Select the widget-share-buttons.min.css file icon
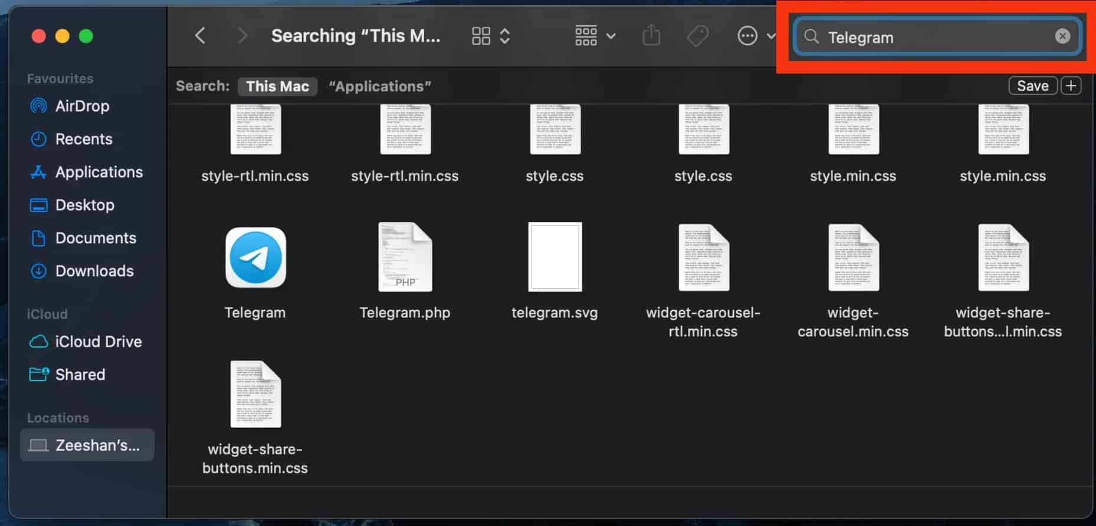Screen dimensions: 1096x526 (255, 394)
